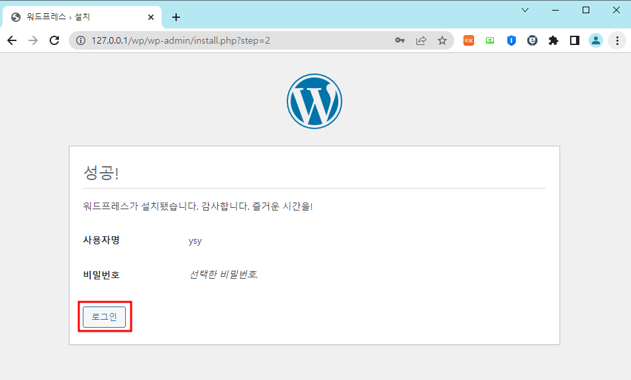Click the 성공! heading
Screen dimensions: 631x380
(101, 173)
